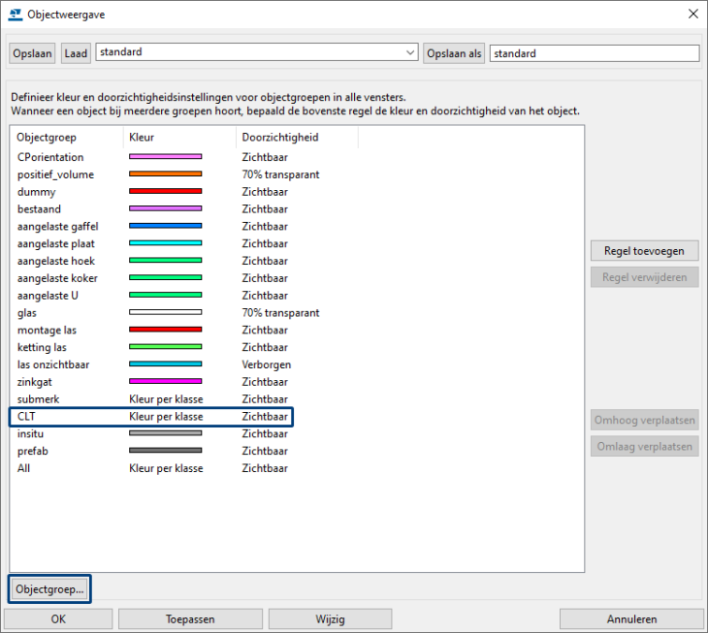Click the orange color swatch for positief_volume
Screen dimensions: 708x633
coord(165,174)
